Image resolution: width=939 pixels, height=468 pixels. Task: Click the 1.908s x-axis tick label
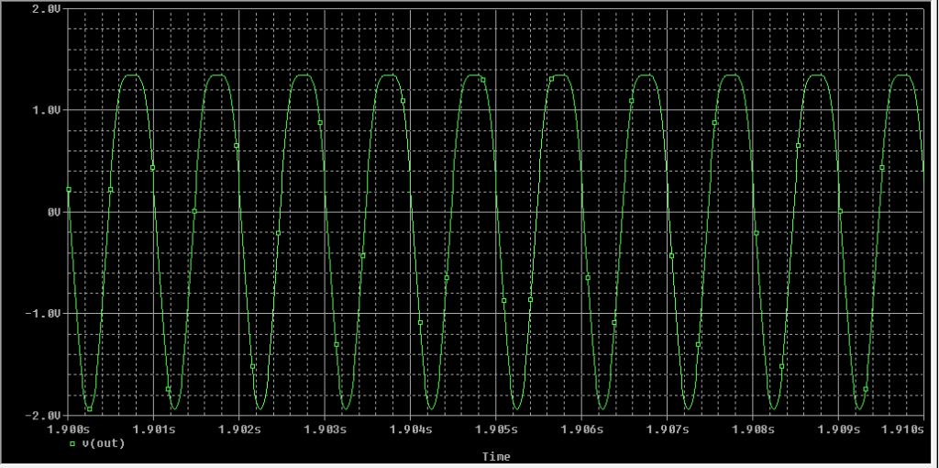[753, 429]
